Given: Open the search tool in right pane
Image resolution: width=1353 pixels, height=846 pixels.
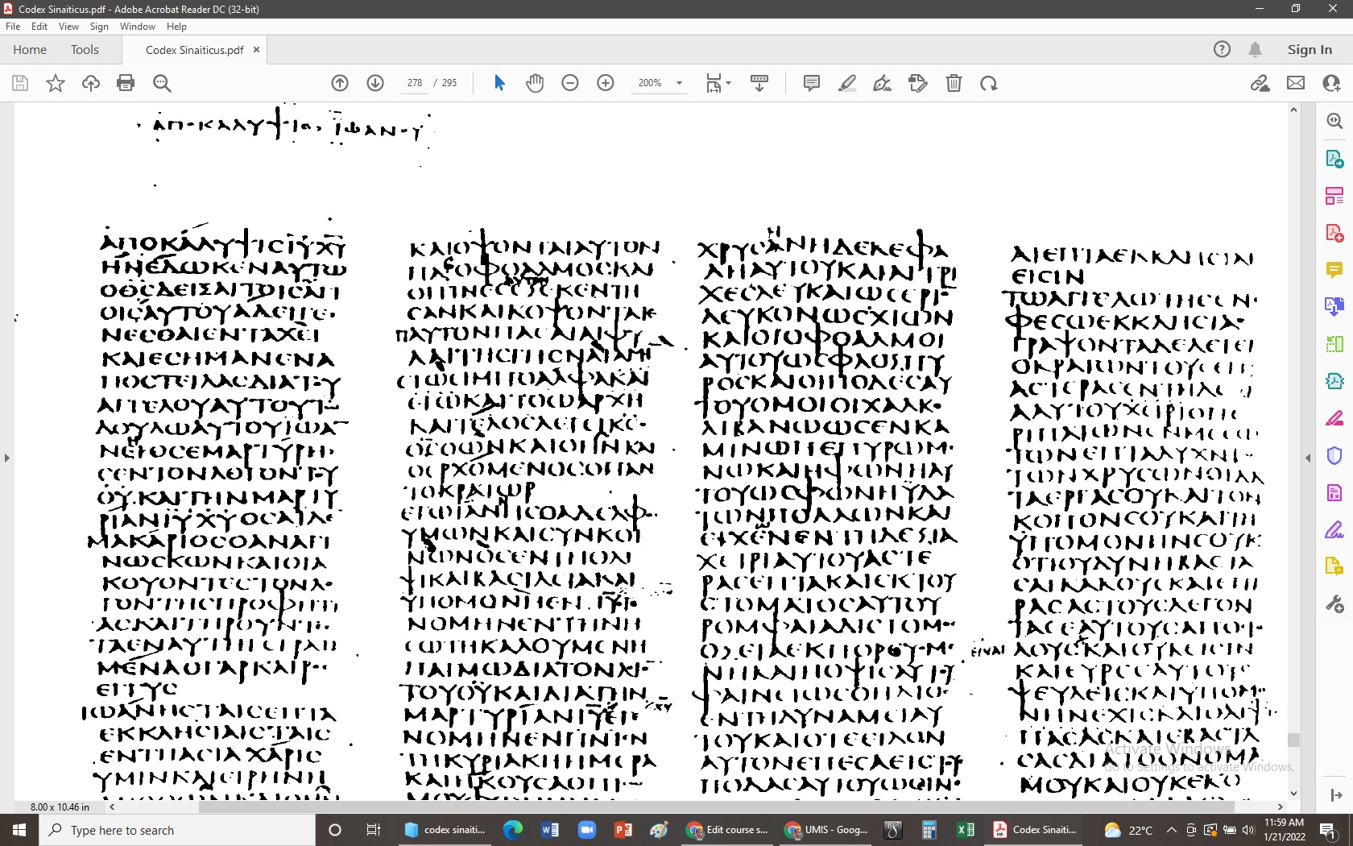Looking at the screenshot, I should point(1334,121).
